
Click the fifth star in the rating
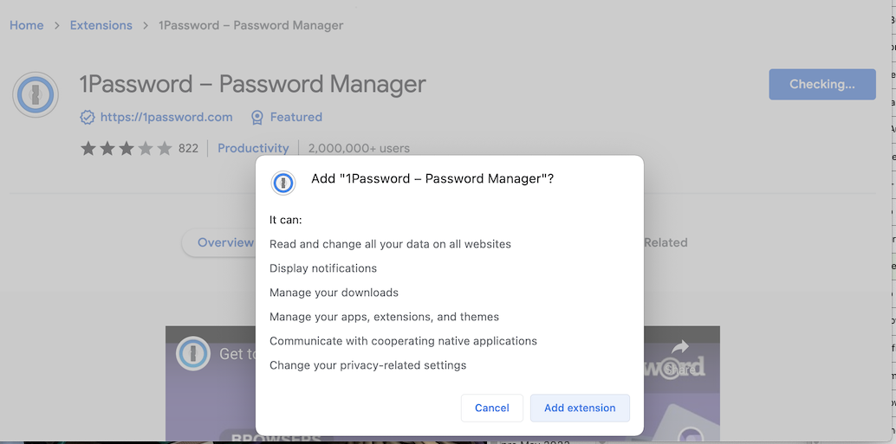coord(165,149)
